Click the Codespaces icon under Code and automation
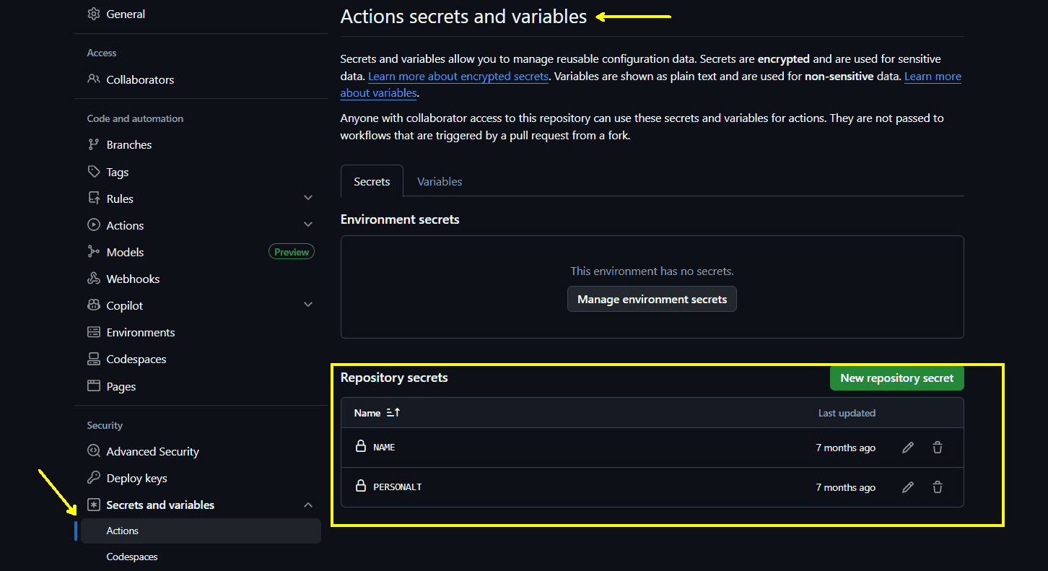The image size is (1048, 571). coord(93,359)
